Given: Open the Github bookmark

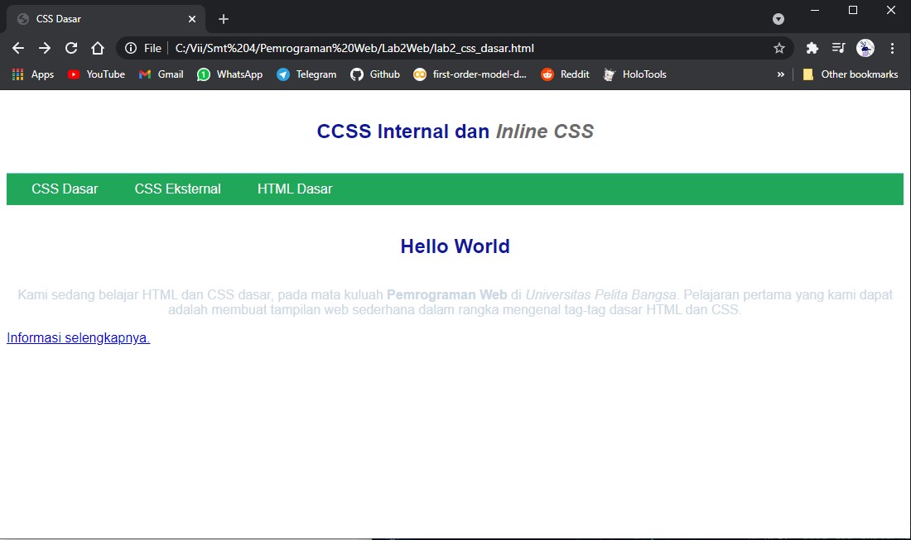Looking at the screenshot, I should coord(374,74).
